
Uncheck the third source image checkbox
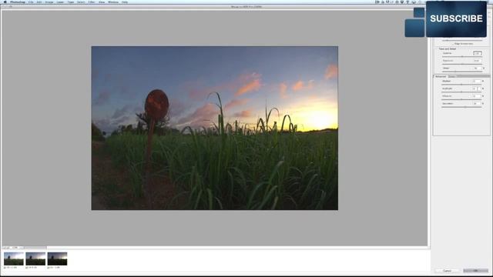click(49, 268)
